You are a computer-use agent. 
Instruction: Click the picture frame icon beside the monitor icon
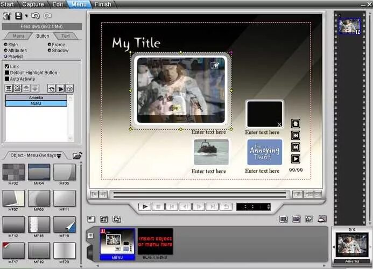(x=296, y=219)
